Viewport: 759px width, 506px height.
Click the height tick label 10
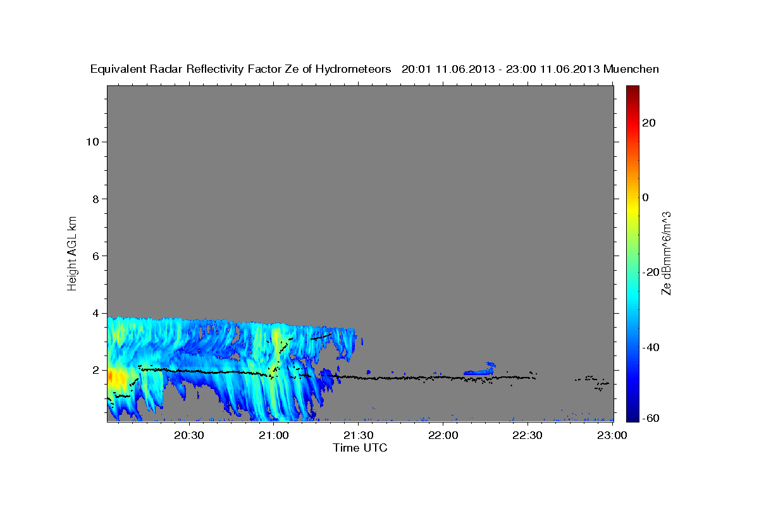[93, 142]
